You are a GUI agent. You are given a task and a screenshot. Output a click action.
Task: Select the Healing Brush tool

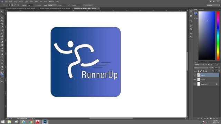click(x=2, y=30)
